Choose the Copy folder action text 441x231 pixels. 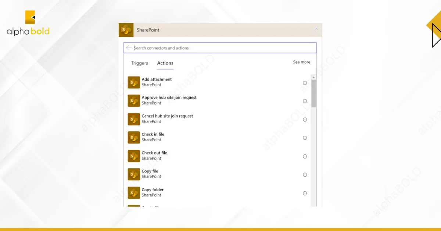click(153, 190)
